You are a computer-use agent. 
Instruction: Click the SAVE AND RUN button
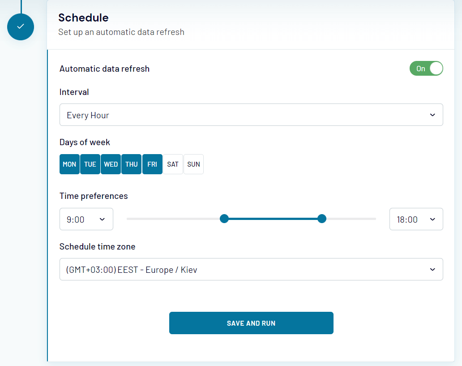point(251,323)
